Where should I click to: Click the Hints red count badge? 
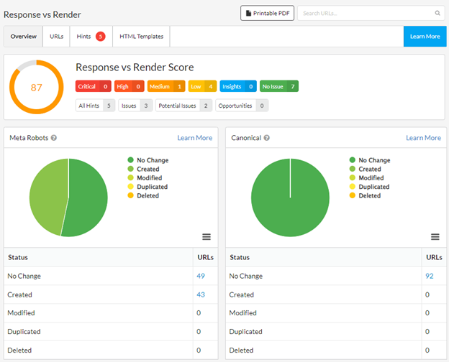click(x=100, y=37)
